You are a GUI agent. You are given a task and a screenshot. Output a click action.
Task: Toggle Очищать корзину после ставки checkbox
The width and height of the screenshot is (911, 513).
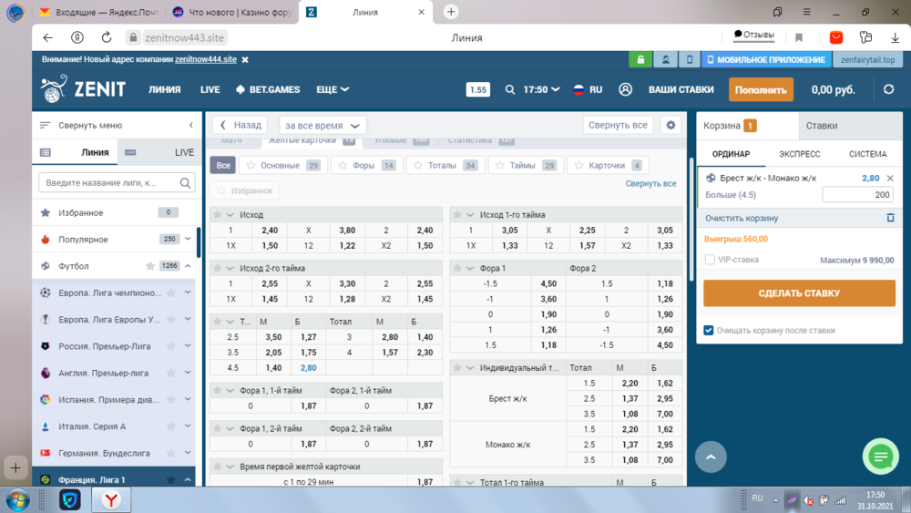tap(708, 330)
